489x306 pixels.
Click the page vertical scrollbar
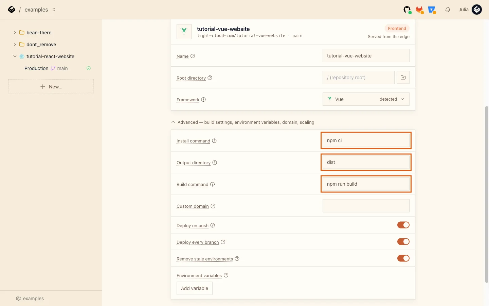(487, 194)
